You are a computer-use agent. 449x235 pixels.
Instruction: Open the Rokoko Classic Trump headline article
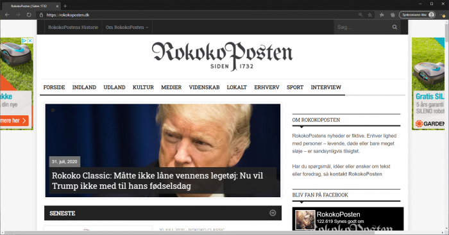coord(157,181)
